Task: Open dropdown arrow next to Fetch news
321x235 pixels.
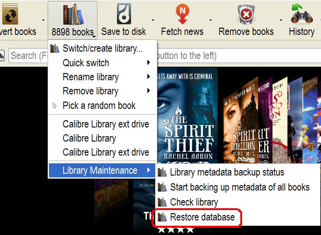Action: point(210,20)
